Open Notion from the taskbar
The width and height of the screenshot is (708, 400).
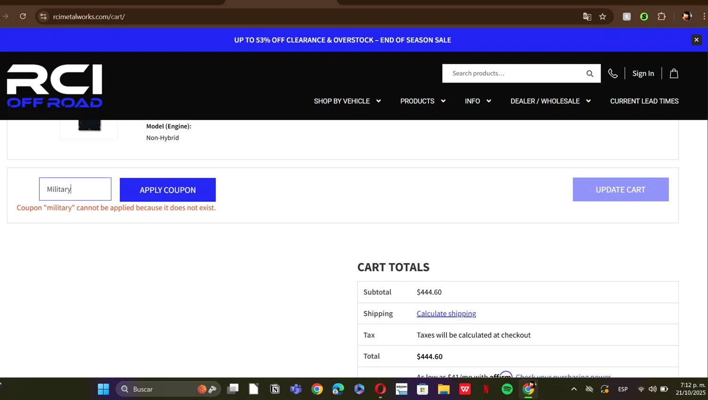(x=275, y=389)
